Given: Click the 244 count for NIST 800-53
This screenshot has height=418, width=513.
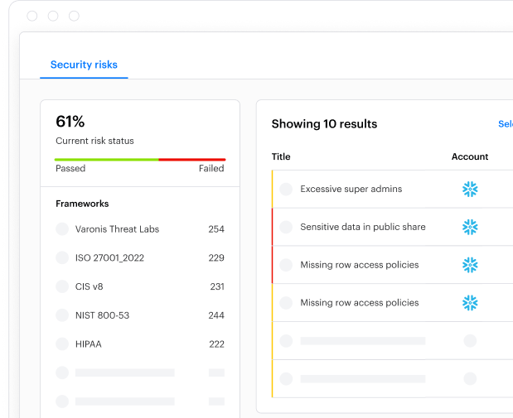Looking at the screenshot, I should coord(216,315).
